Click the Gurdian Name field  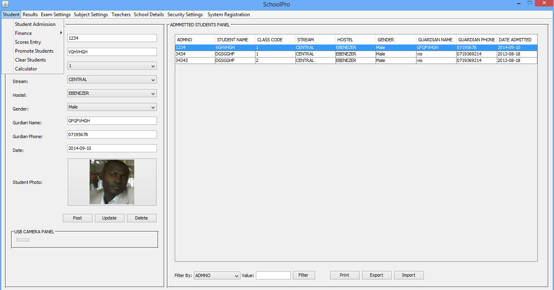112,121
